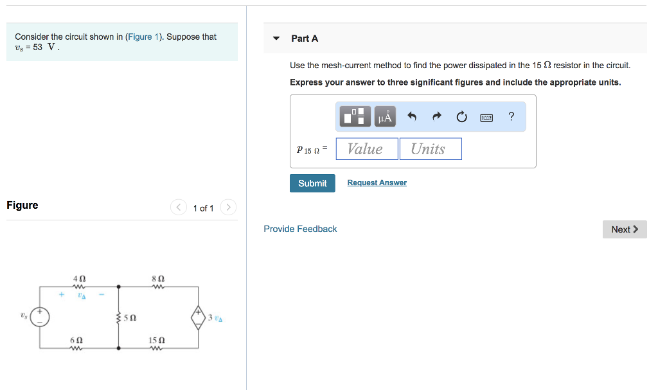This screenshot has width=658, height=390.
Task: Click the 1 of 1 page indicator
Action: (x=203, y=208)
